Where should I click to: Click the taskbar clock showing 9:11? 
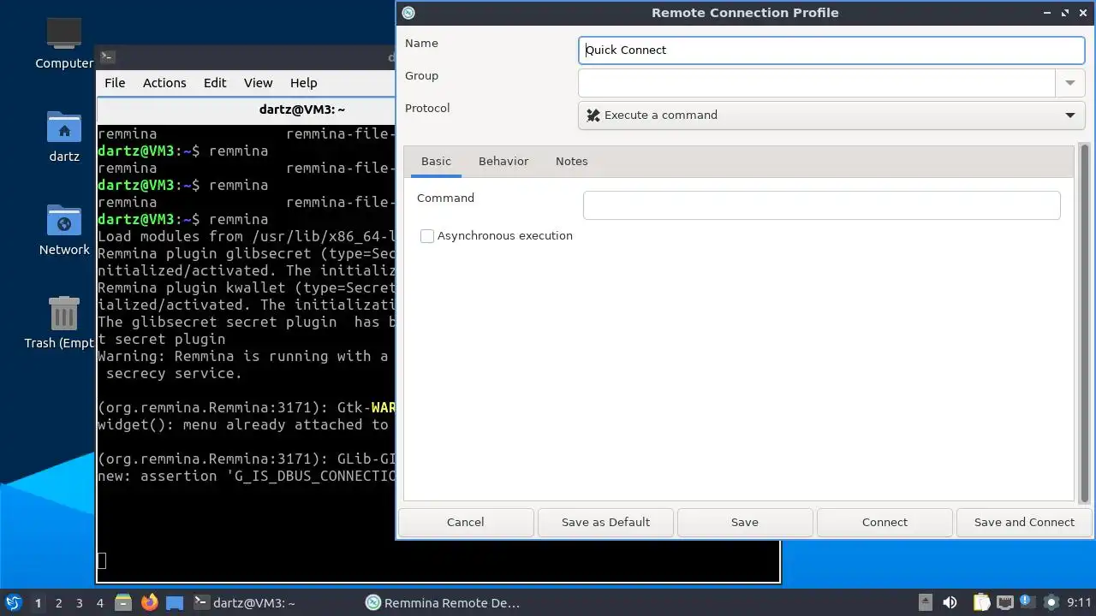point(1079,603)
